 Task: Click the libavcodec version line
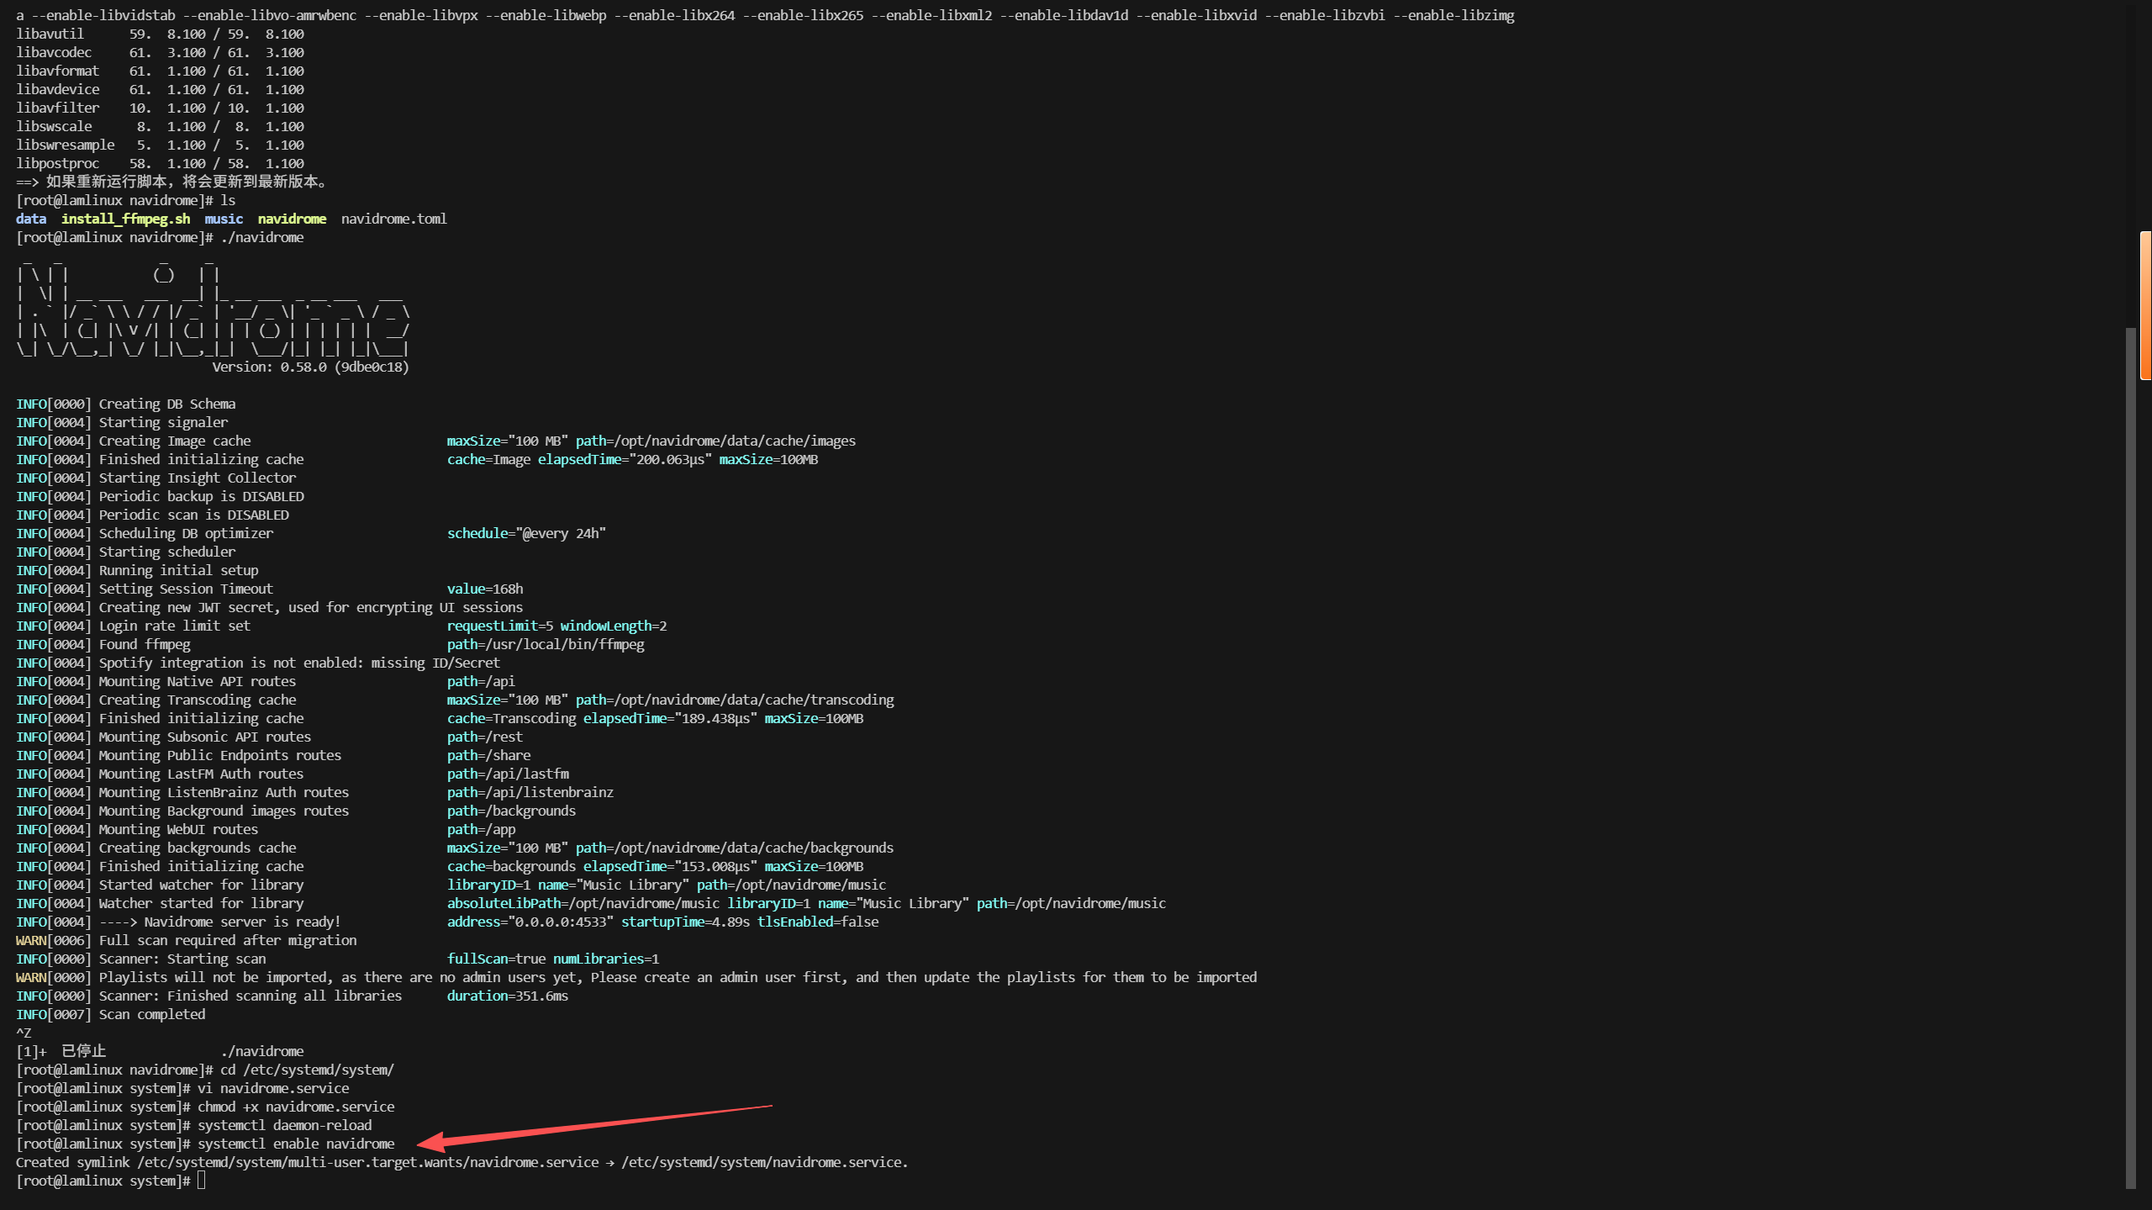(x=160, y=52)
